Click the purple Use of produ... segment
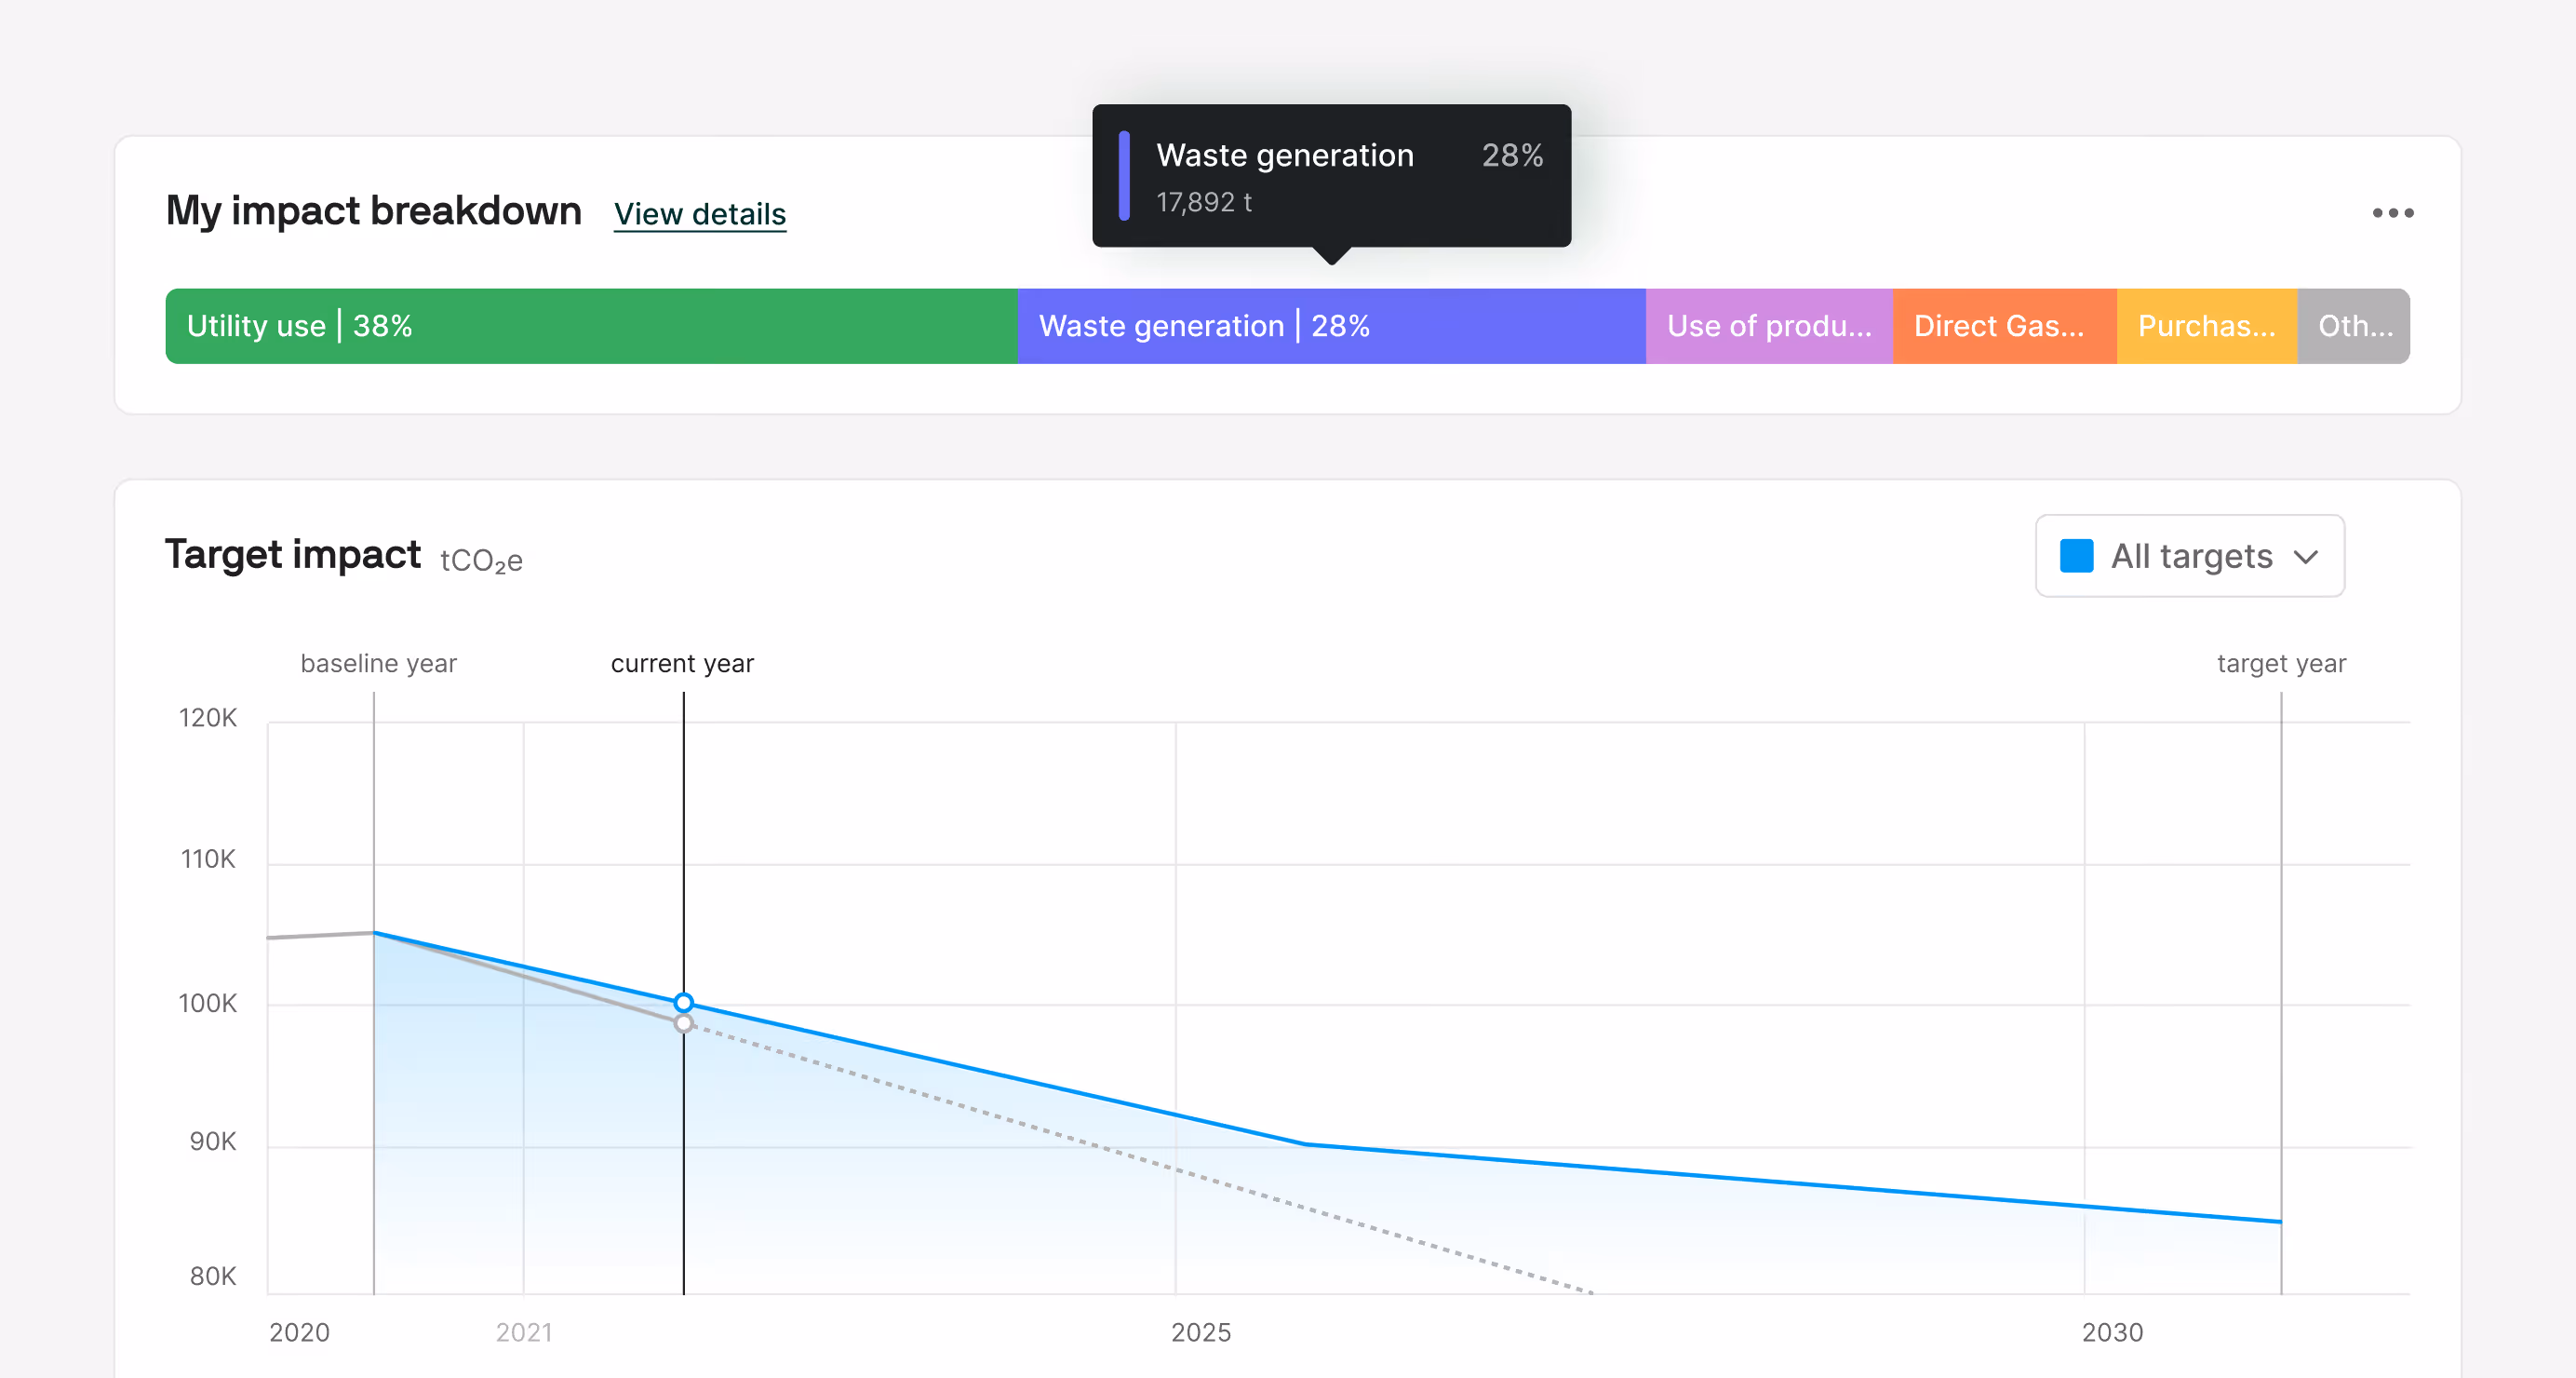 1768,326
